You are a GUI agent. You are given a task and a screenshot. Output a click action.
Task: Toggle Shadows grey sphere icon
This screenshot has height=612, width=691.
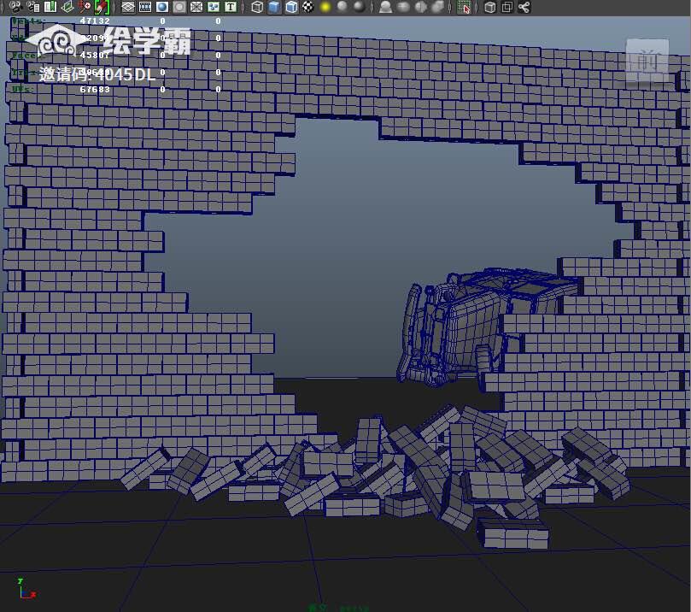(x=343, y=7)
